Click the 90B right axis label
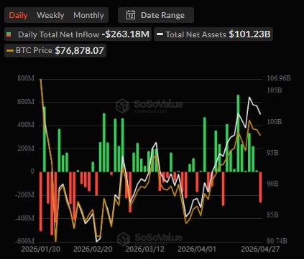The image size is (304, 259). (272, 184)
